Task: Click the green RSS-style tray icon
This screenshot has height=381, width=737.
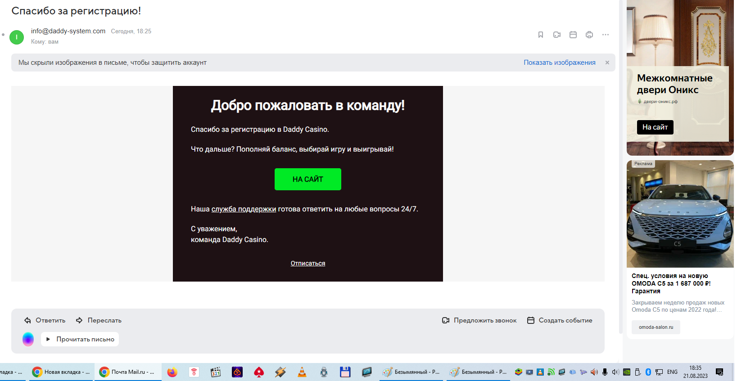Action: click(x=551, y=372)
